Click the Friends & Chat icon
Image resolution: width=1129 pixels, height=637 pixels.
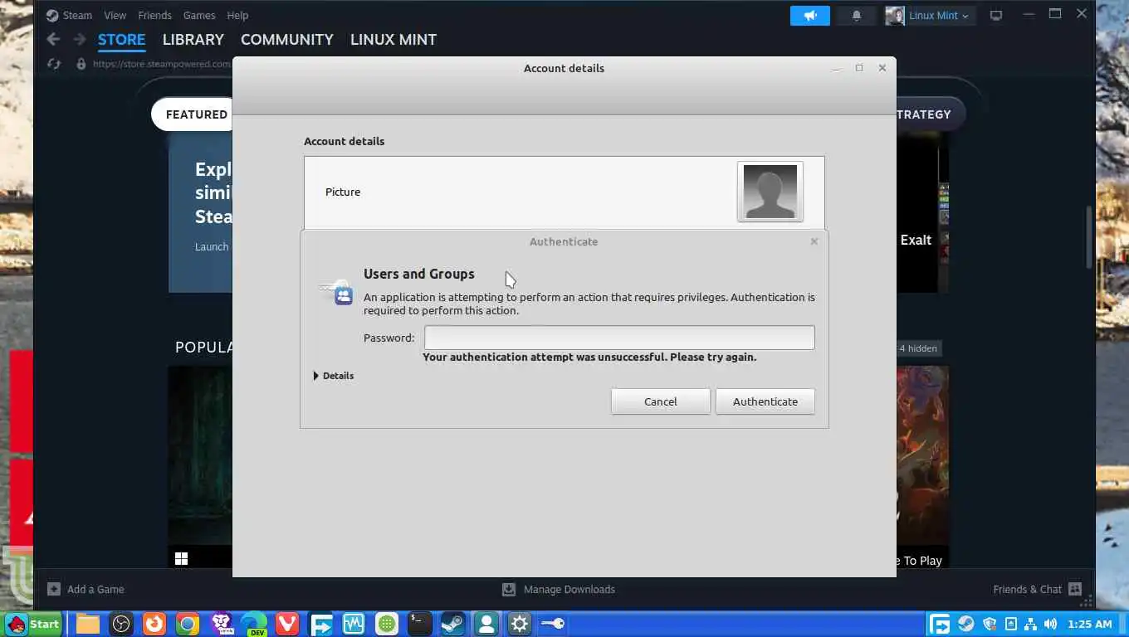tap(1075, 589)
